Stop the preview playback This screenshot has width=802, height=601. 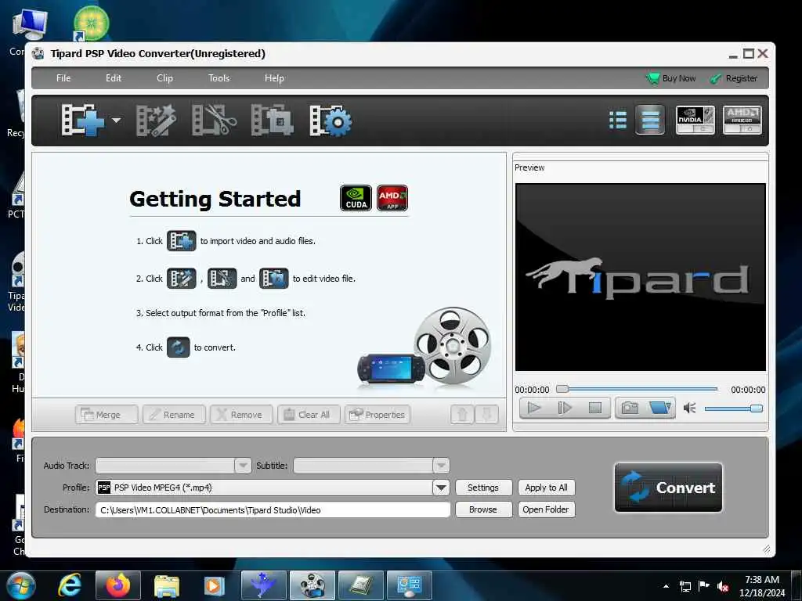tap(595, 408)
